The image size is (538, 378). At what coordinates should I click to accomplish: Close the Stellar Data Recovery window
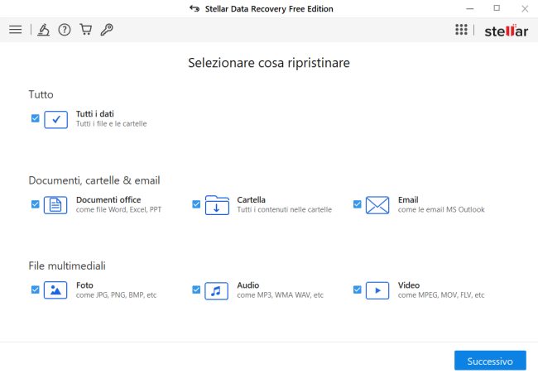tap(525, 9)
